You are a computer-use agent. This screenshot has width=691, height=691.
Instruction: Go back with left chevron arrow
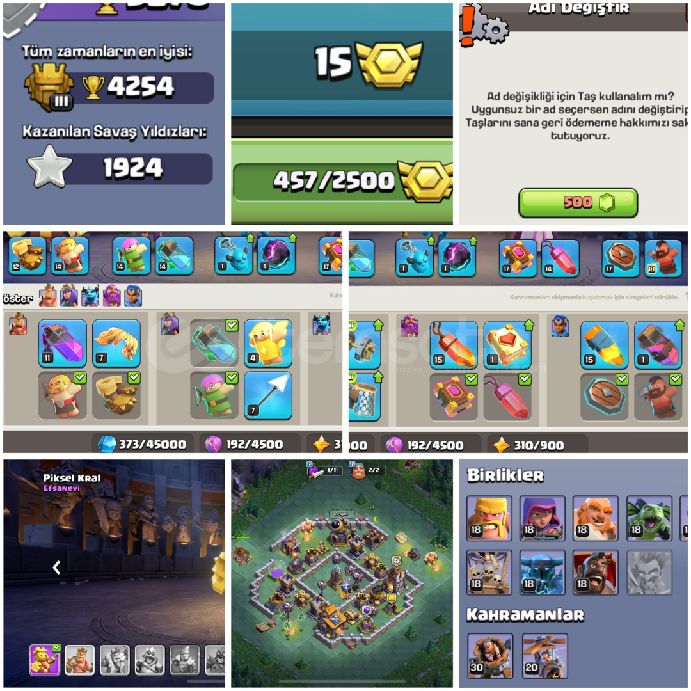click(56, 567)
